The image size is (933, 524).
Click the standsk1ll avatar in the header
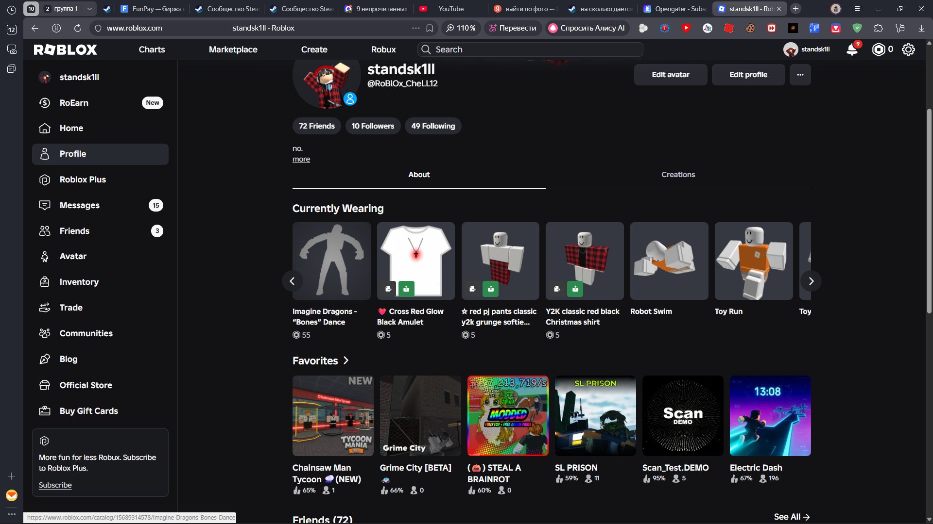[x=791, y=49]
